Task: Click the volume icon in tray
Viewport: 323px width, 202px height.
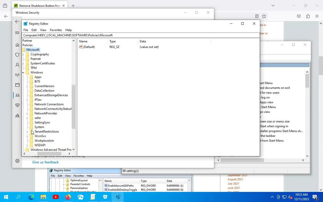Action: tap(290, 197)
